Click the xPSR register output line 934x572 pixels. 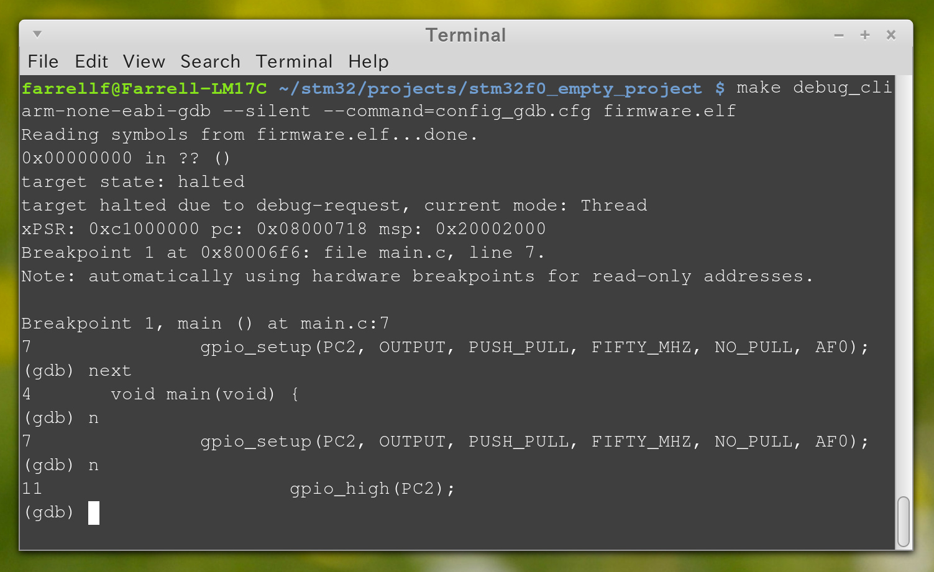[x=283, y=229]
